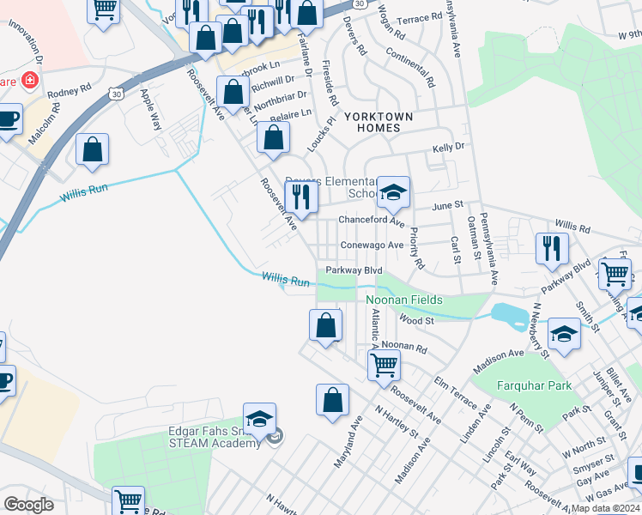Screen dimensions: 642x515
Task: Click the W North St label
Action: click(x=584, y=447)
